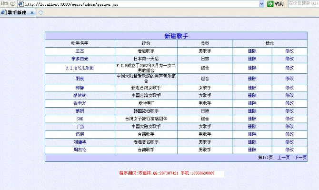Image resolution: width=319 pixels, height=190 pixels.
Task: Delete the F.I.R飞儿乐团 entry
Action: (252, 68)
